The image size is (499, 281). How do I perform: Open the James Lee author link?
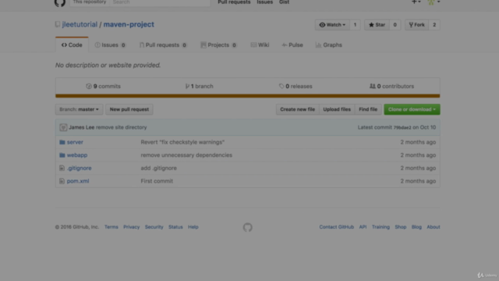pyautogui.click(x=81, y=127)
